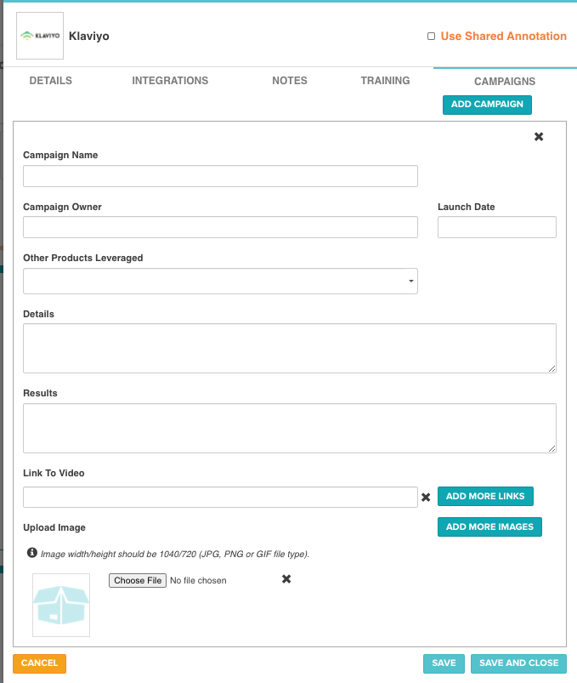The image size is (577, 683).
Task: Remove the campaign form using top X icon
Action: [x=539, y=137]
